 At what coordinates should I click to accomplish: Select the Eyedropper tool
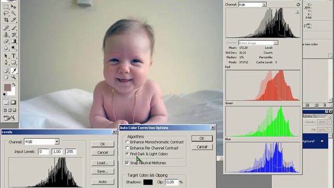14,70
